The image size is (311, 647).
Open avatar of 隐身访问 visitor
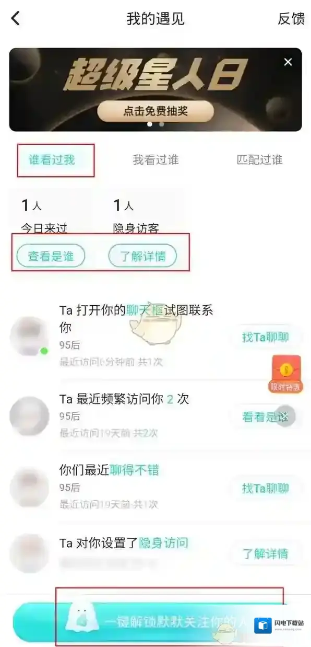[29, 553]
